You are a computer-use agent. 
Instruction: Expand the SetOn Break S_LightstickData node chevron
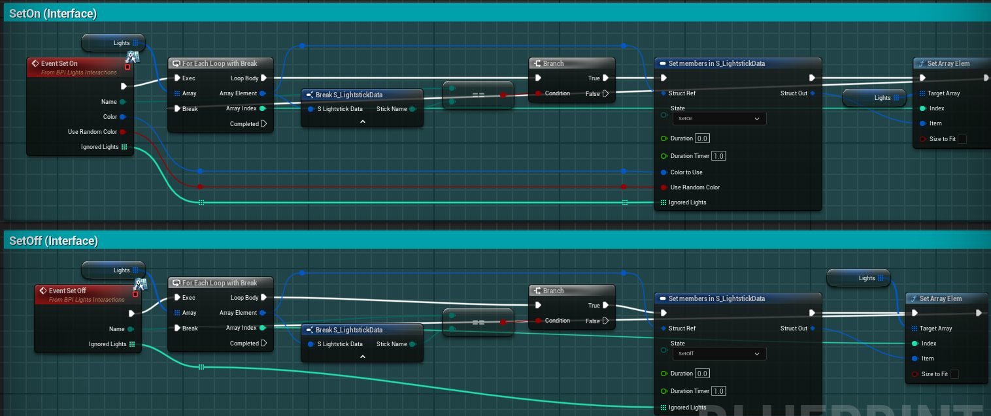point(362,122)
